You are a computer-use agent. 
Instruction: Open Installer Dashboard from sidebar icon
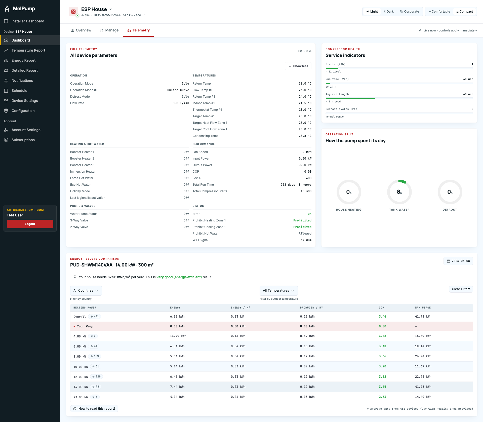tap(6, 21)
